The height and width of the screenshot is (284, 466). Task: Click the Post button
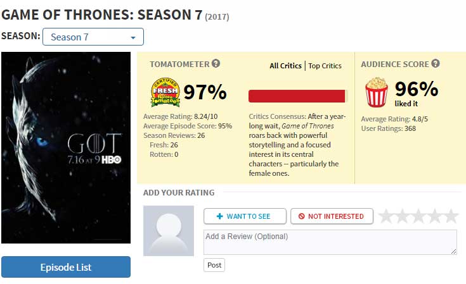[x=214, y=265]
